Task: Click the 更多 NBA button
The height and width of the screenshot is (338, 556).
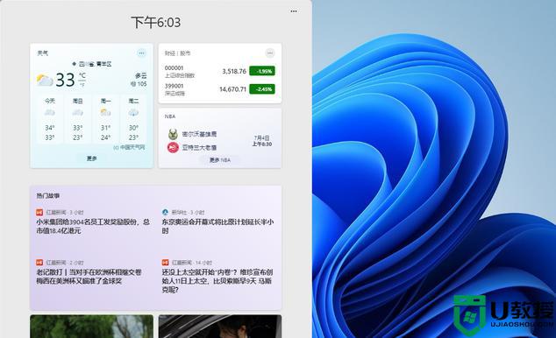Action: (x=220, y=160)
